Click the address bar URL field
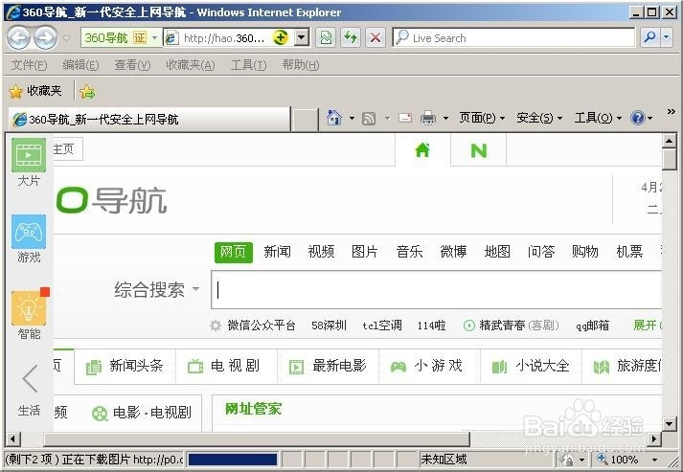This screenshot has height=472, width=683. pos(223,38)
